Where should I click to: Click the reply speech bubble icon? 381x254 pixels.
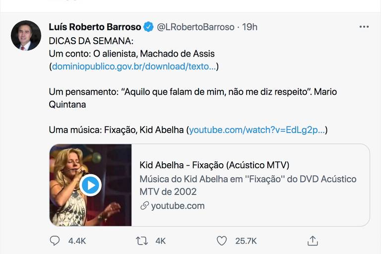(55, 241)
